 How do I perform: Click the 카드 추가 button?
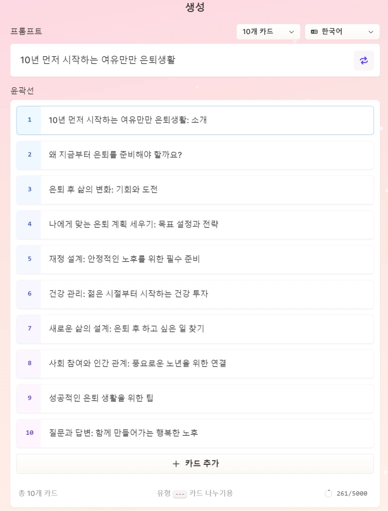[x=195, y=464]
